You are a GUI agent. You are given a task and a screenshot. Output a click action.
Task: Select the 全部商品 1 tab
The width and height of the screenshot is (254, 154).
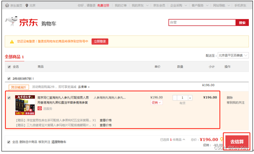[x=14, y=57]
